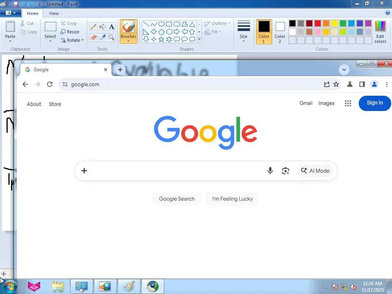Switch to the View ribbon tab
392x294 pixels.
[54, 13]
